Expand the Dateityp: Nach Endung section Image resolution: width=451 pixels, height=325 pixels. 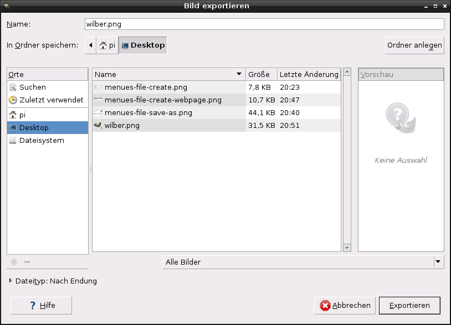tap(12, 281)
